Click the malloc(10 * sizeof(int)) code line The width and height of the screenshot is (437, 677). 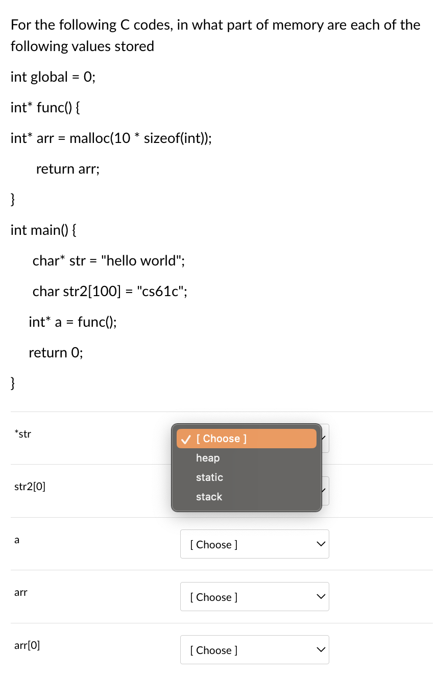coord(111,138)
